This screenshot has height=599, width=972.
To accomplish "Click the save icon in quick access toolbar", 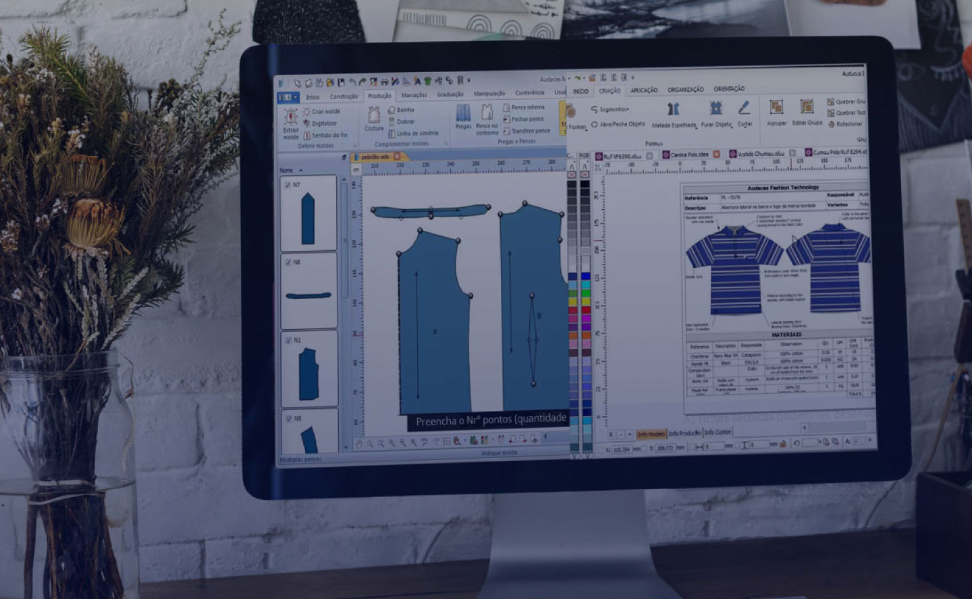I will click(341, 82).
